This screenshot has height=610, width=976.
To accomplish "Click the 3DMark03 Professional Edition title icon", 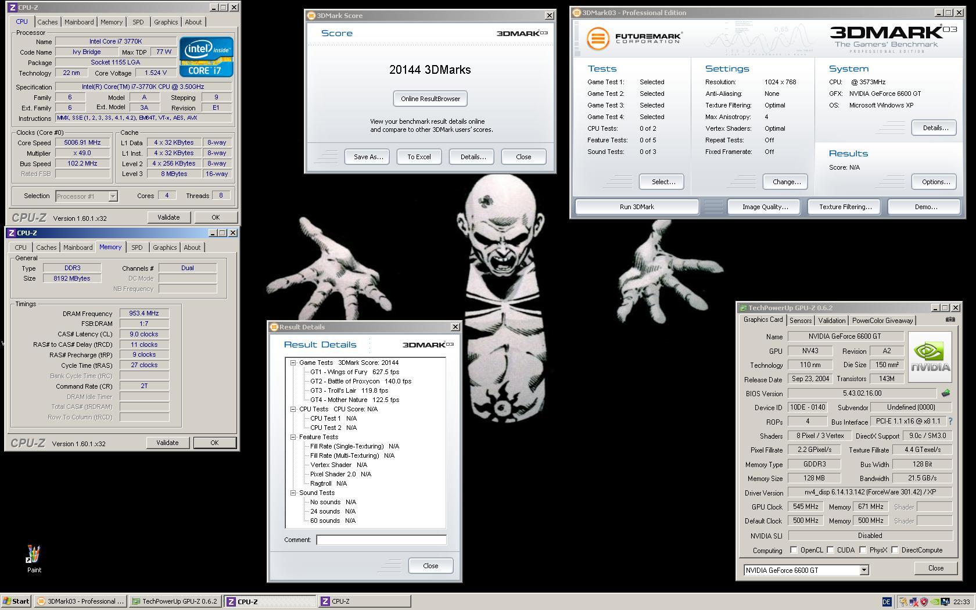I will click(x=577, y=13).
